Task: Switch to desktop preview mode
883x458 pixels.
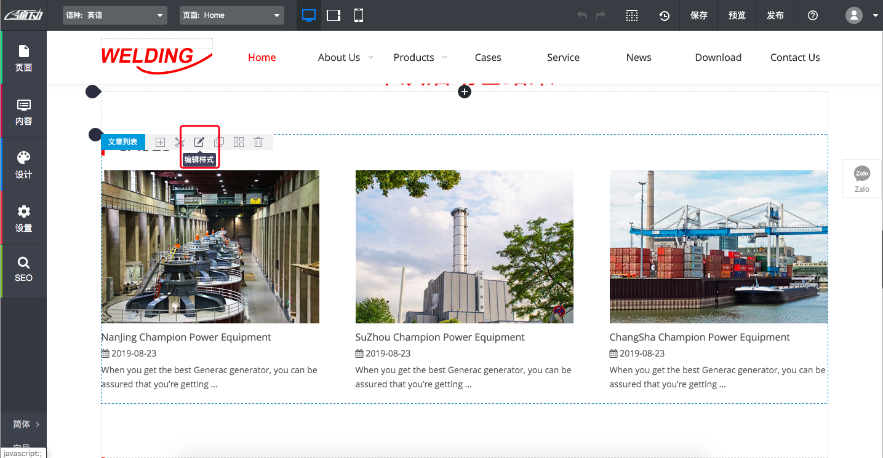Action: [309, 16]
